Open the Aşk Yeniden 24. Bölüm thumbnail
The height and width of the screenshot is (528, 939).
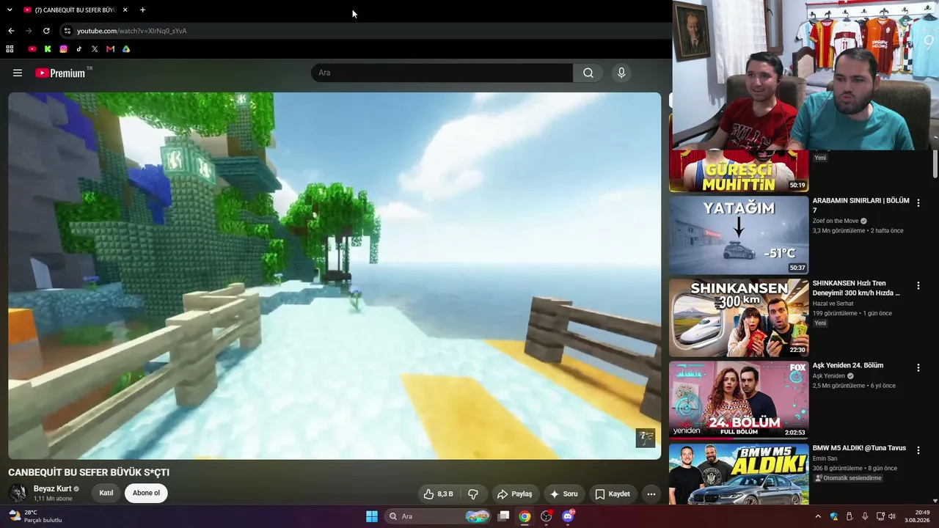(x=739, y=400)
